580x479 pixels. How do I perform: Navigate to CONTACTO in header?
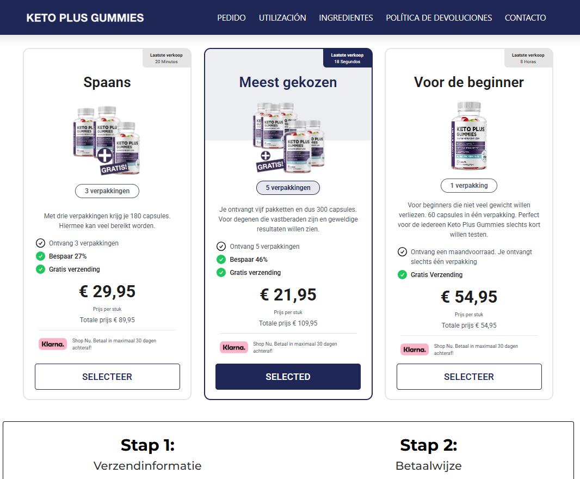tap(525, 18)
